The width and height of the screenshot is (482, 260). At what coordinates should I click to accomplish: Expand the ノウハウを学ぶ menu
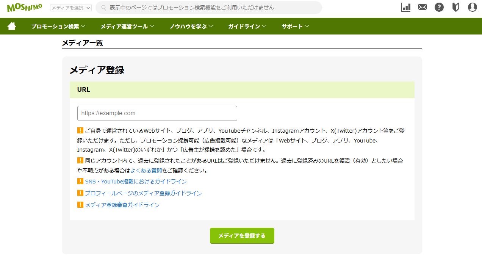pos(191,27)
